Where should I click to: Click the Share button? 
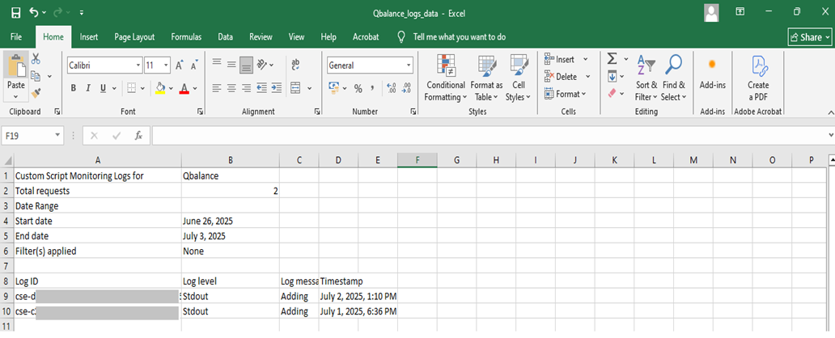[810, 37]
